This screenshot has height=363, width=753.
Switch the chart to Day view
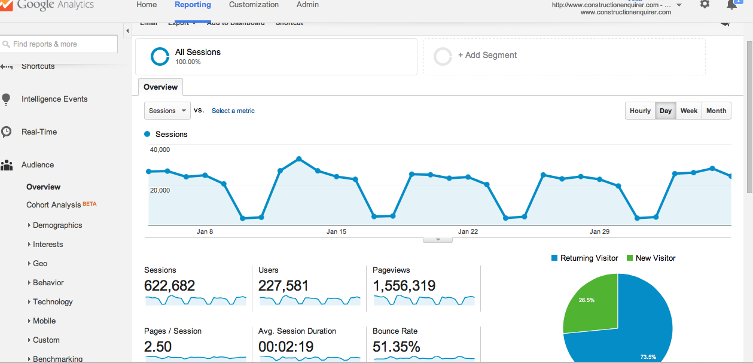tap(666, 111)
